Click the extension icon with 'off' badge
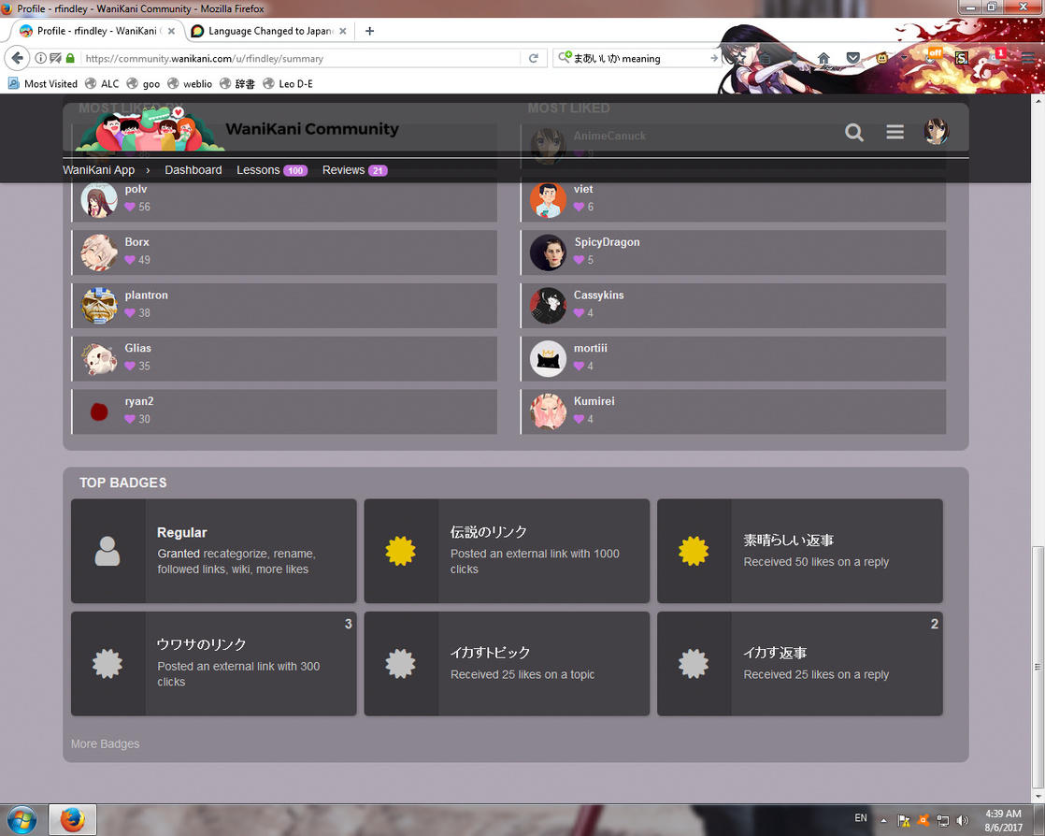The width and height of the screenshot is (1045, 836). point(933,56)
